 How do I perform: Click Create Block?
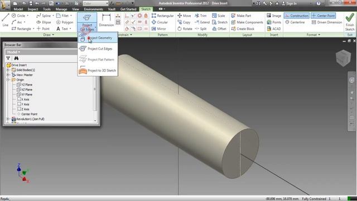point(243,28)
